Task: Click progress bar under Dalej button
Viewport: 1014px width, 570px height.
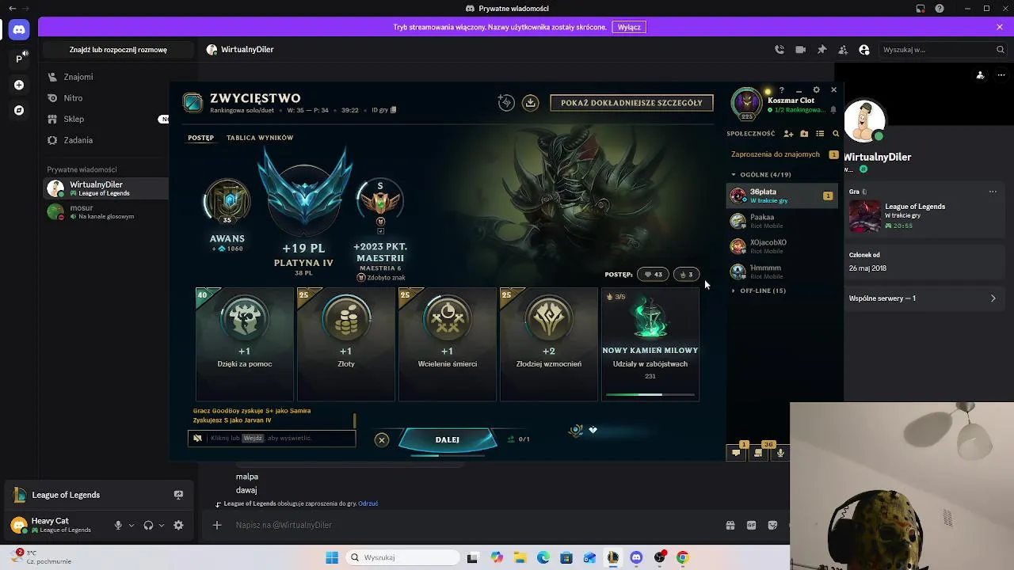Action: click(448, 455)
